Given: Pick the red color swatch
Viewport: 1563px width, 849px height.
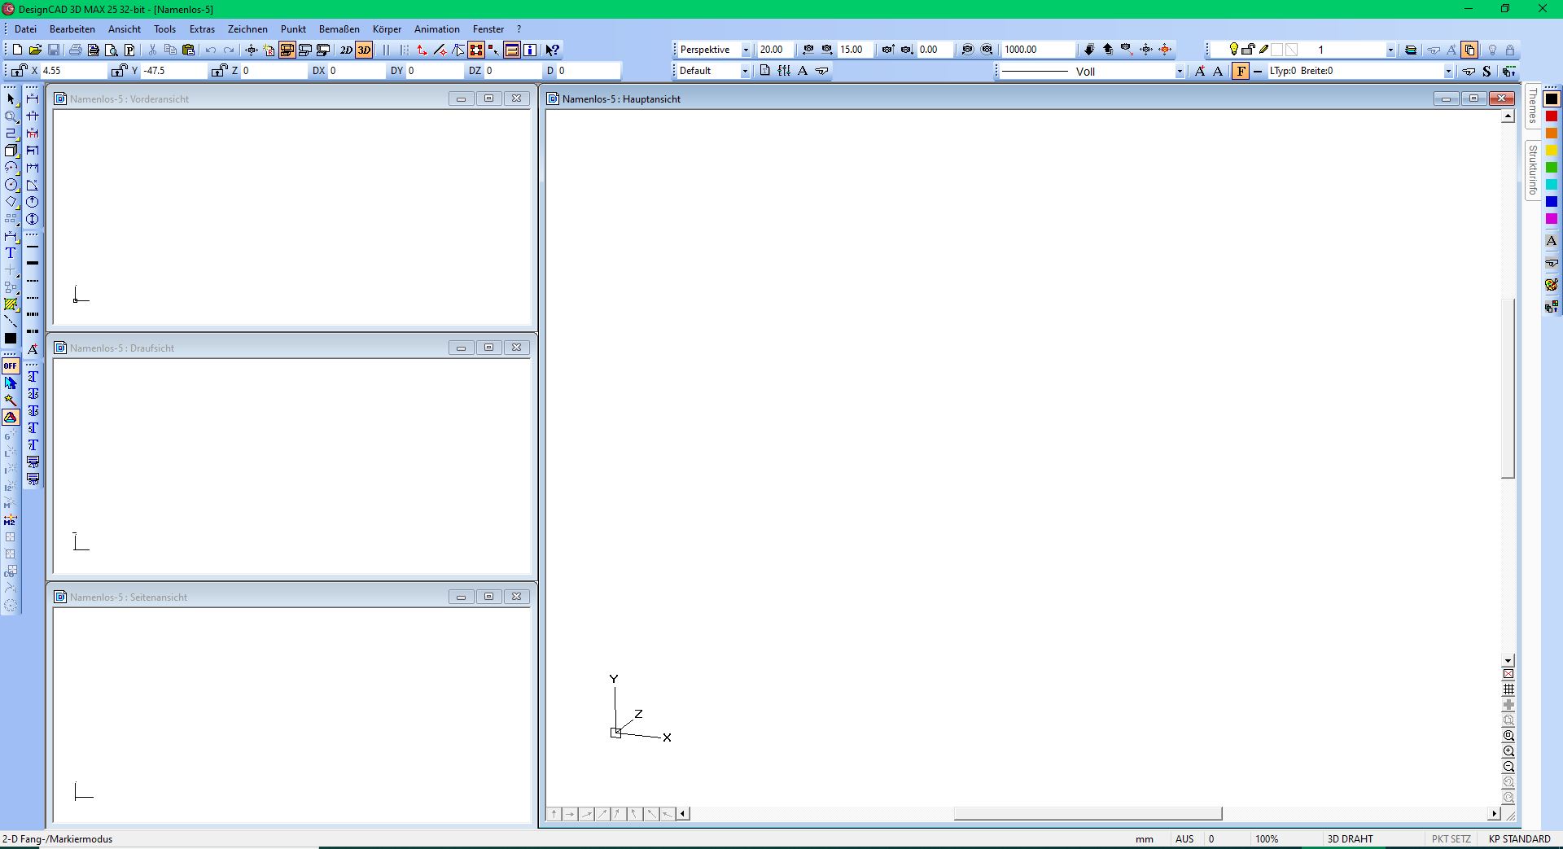Looking at the screenshot, I should click(1552, 116).
